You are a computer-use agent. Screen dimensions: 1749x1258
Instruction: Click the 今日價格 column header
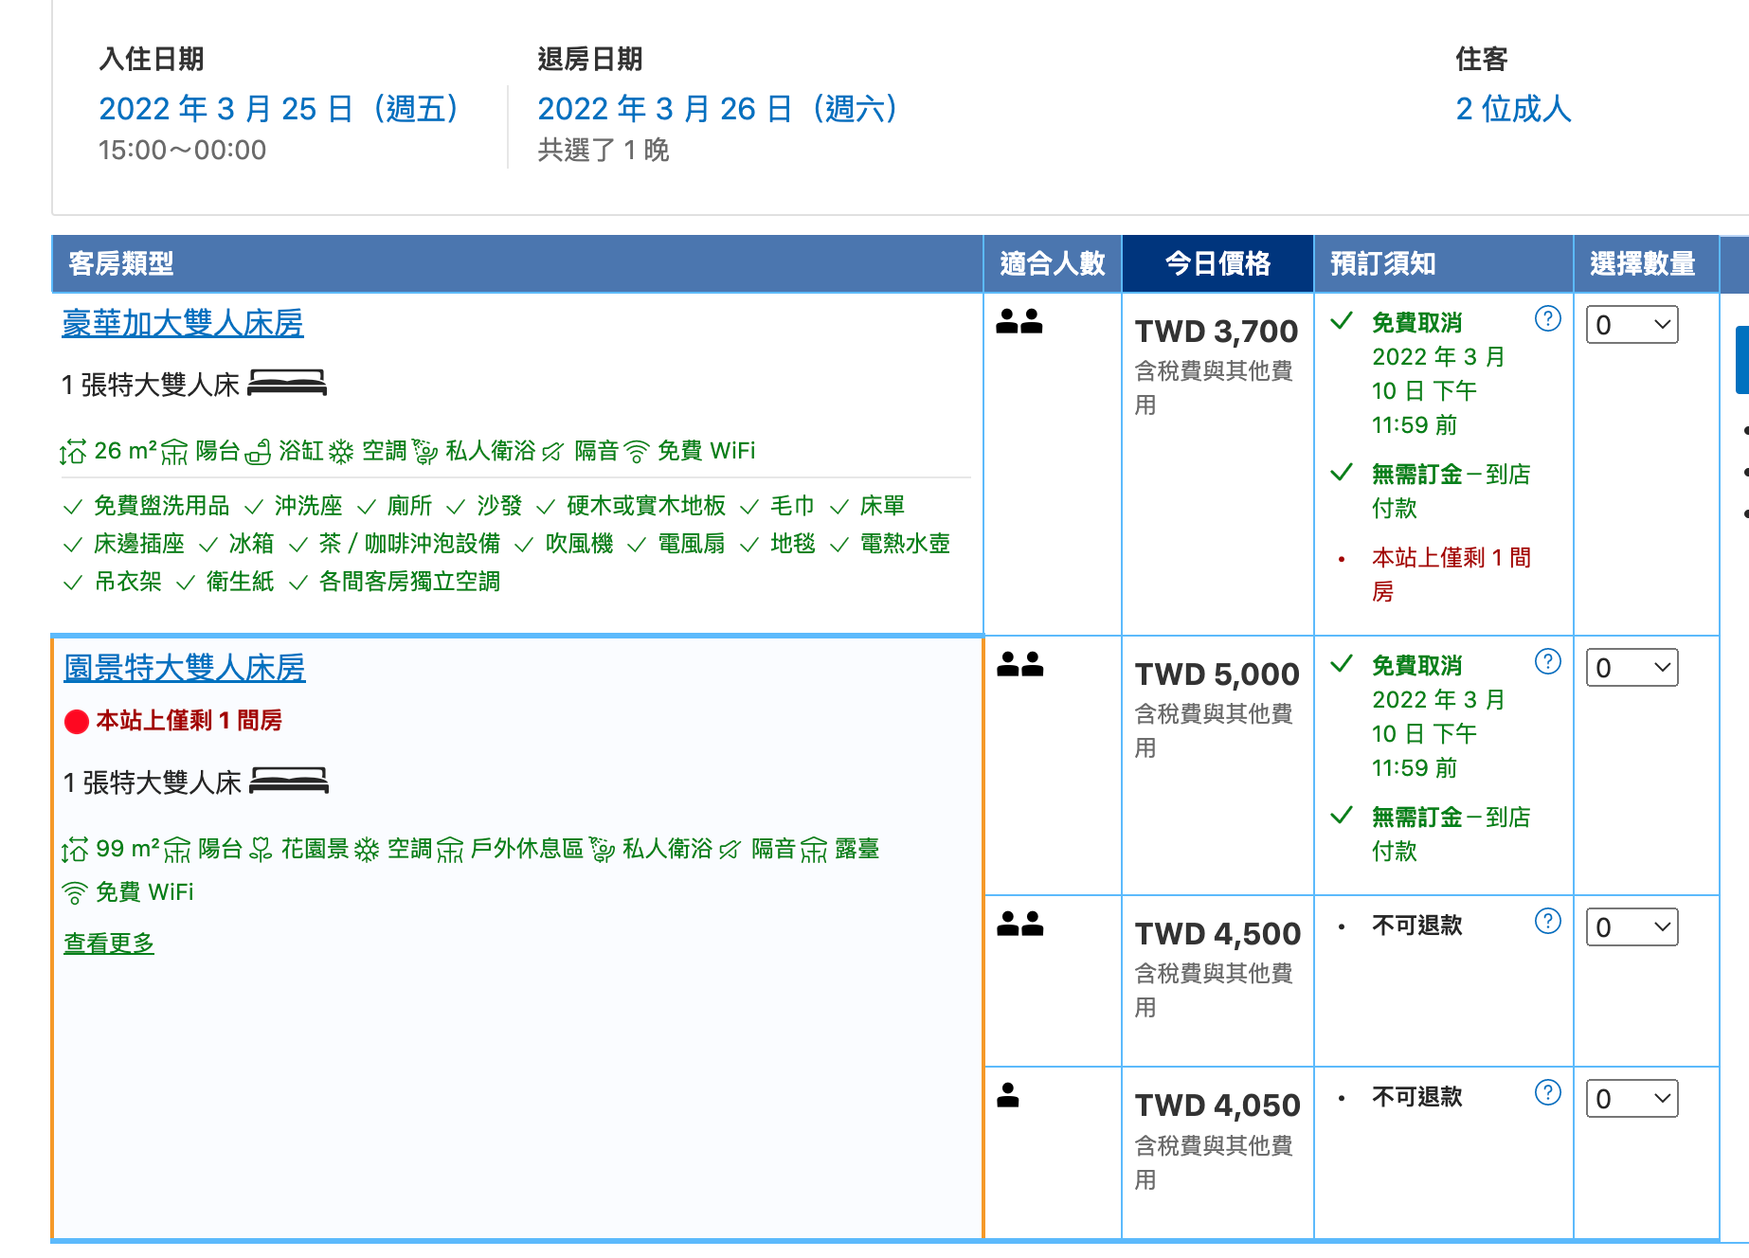tap(1217, 263)
